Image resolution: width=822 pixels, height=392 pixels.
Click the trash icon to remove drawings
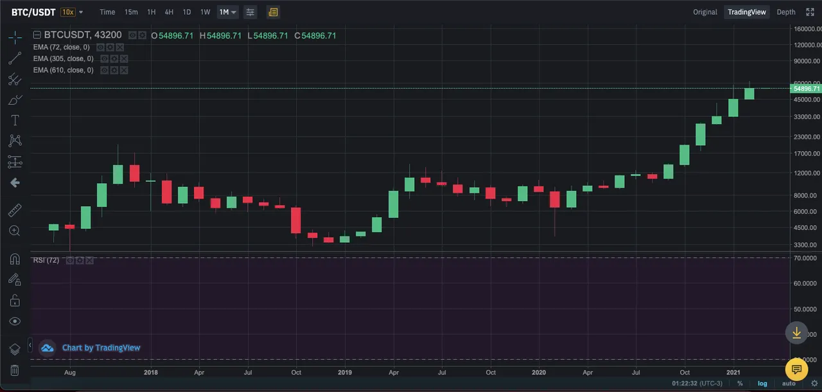[x=15, y=370]
